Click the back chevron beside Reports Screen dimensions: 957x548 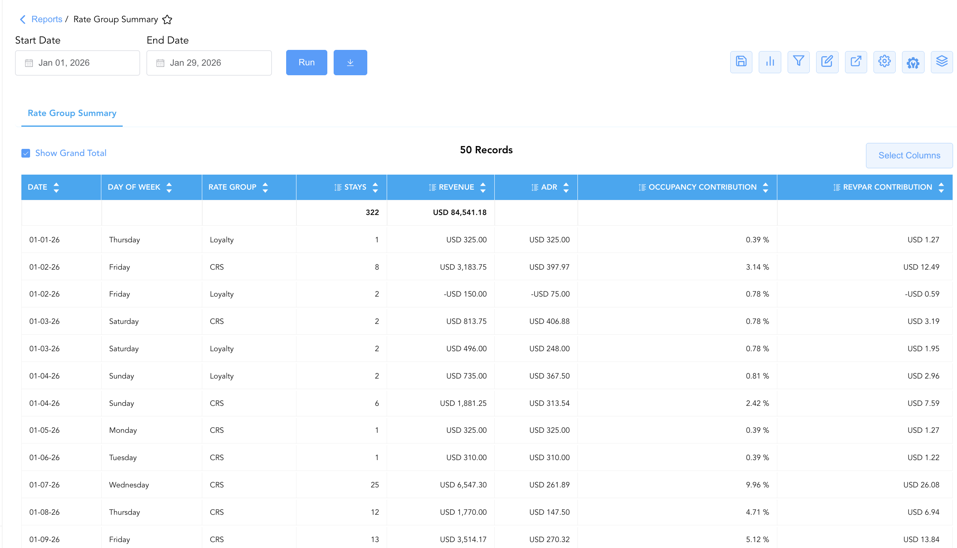(x=23, y=19)
